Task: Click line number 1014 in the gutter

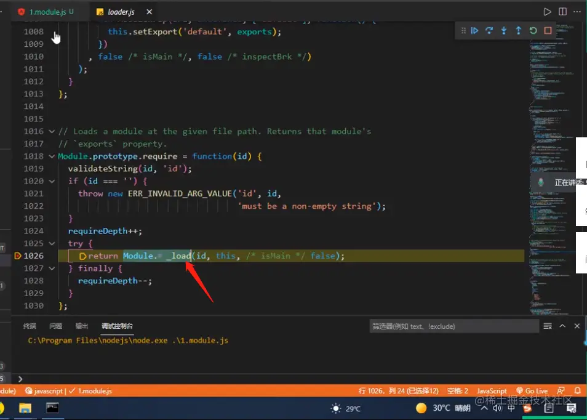Action: tap(33, 107)
